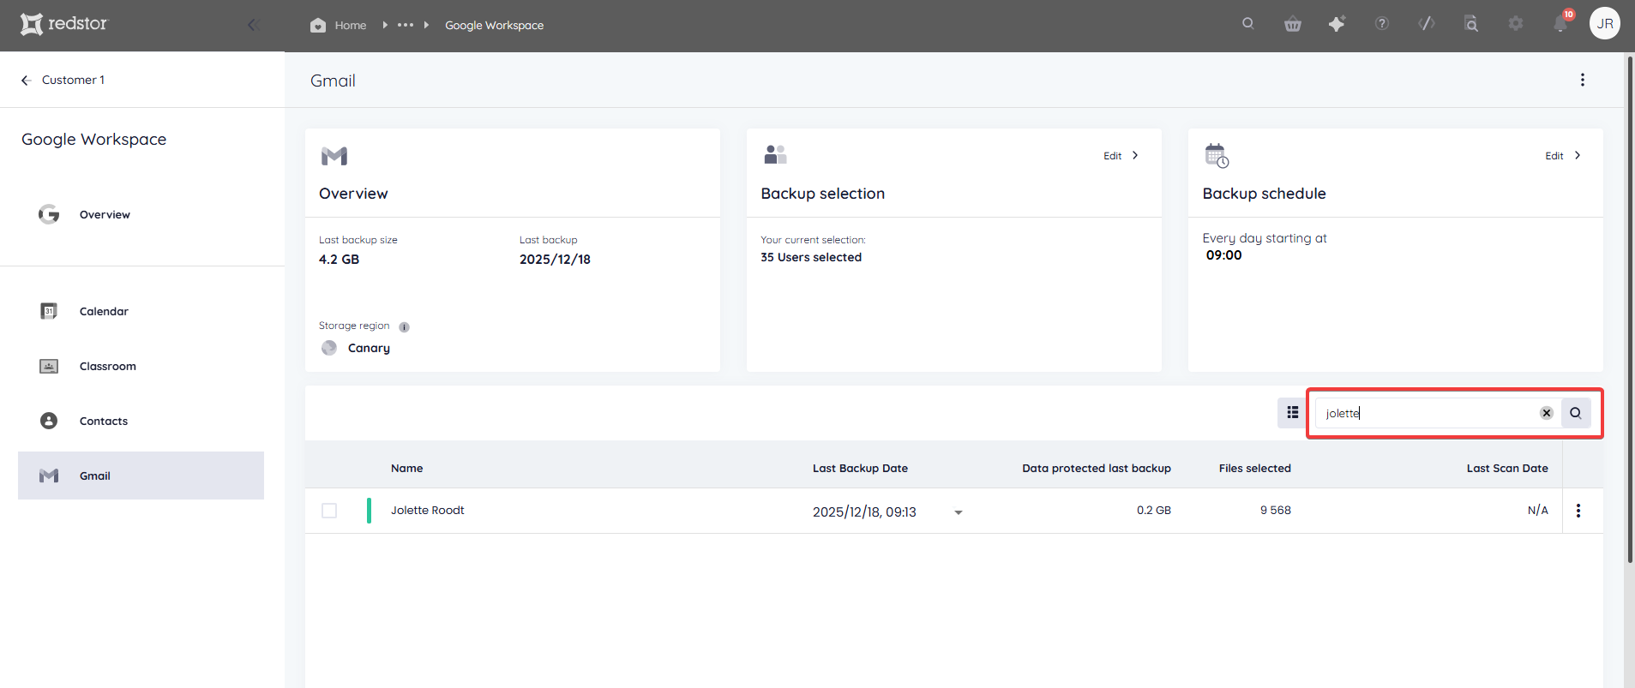The image size is (1635, 688).
Task: Select Gmail in sidebar
Action: (141, 476)
